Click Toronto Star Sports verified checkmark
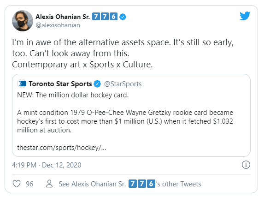Viewport: 264px width, 197px height. tap(97, 84)
